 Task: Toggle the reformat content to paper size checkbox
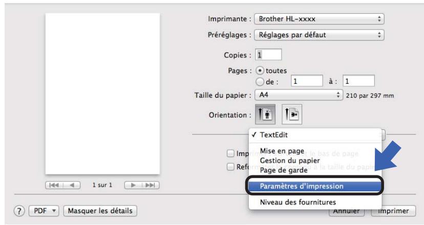(x=230, y=167)
